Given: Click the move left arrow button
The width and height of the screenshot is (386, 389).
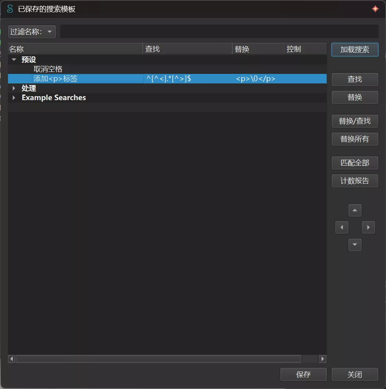Looking at the screenshot, I should click(x=342, y=227).
